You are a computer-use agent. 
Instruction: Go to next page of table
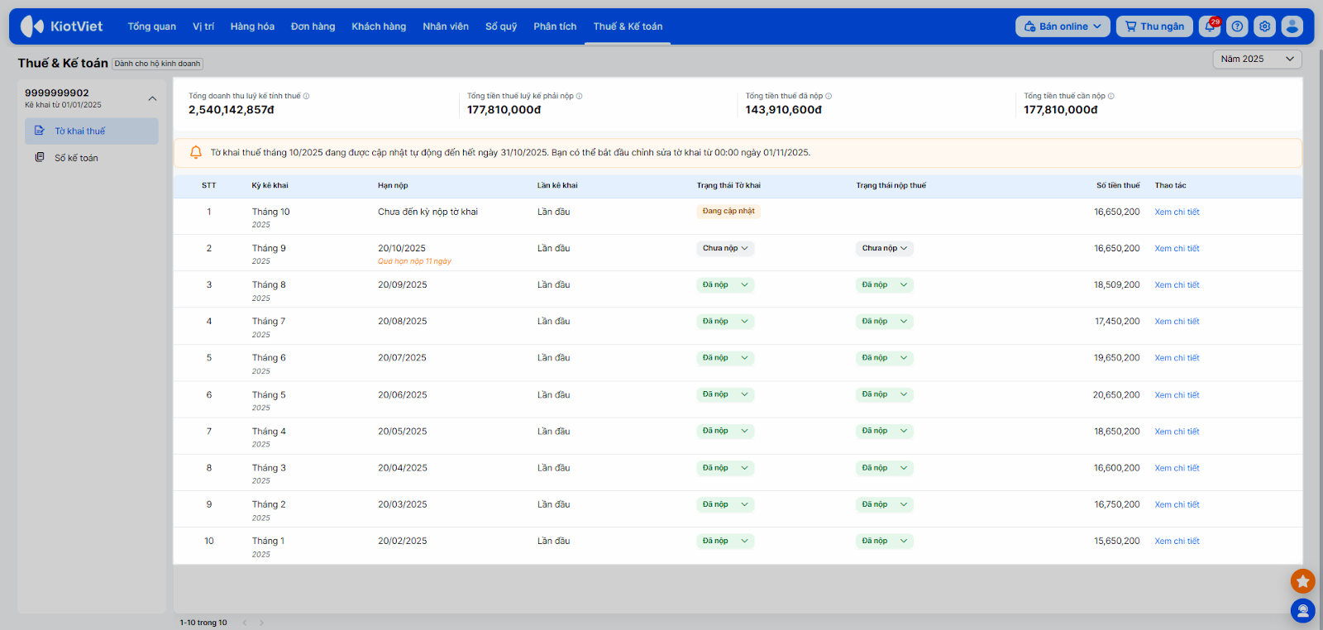click(x=262, y=623)
